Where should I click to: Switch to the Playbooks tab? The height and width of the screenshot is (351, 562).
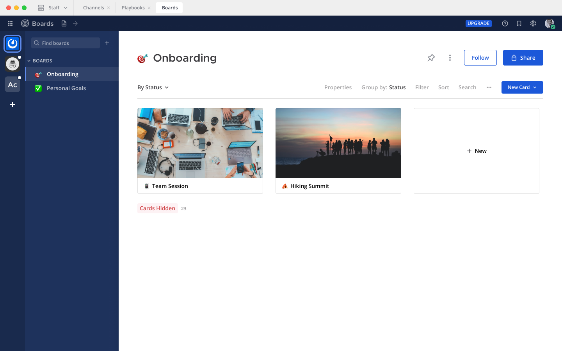(133, 7)
